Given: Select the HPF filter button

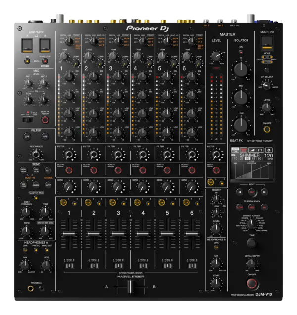Looking at the screenshot, I should pyautogui.click(x=45, y=136).
